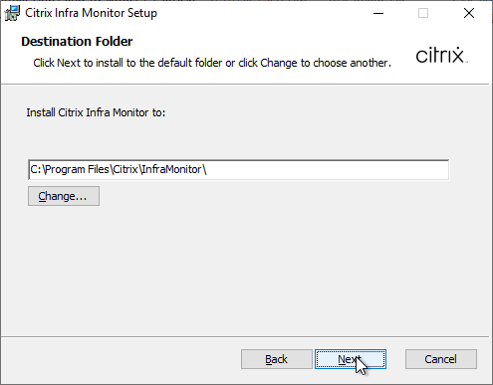The width and height of the screenshot is (493, 385).
Task: Click the "Destination Folder" heading
Action: pyautogui.click(x=77, y=42)
